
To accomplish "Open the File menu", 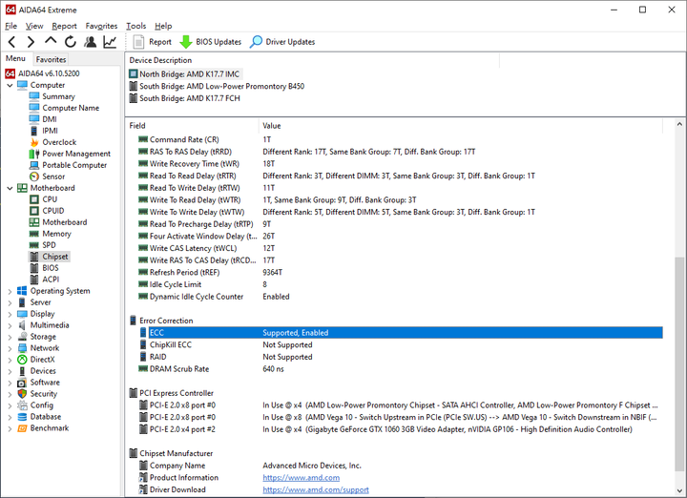I will pyautogui.click(x=10, y=26).
